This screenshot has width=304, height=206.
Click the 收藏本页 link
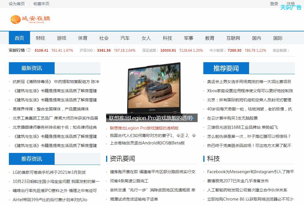pyautogui.click(x=41, y=4)
